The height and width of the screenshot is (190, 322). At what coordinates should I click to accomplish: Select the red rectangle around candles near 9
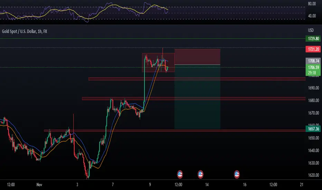click(x=158, y=63)
